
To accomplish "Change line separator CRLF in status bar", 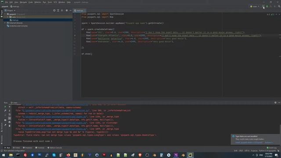I will tap(241, 151).
